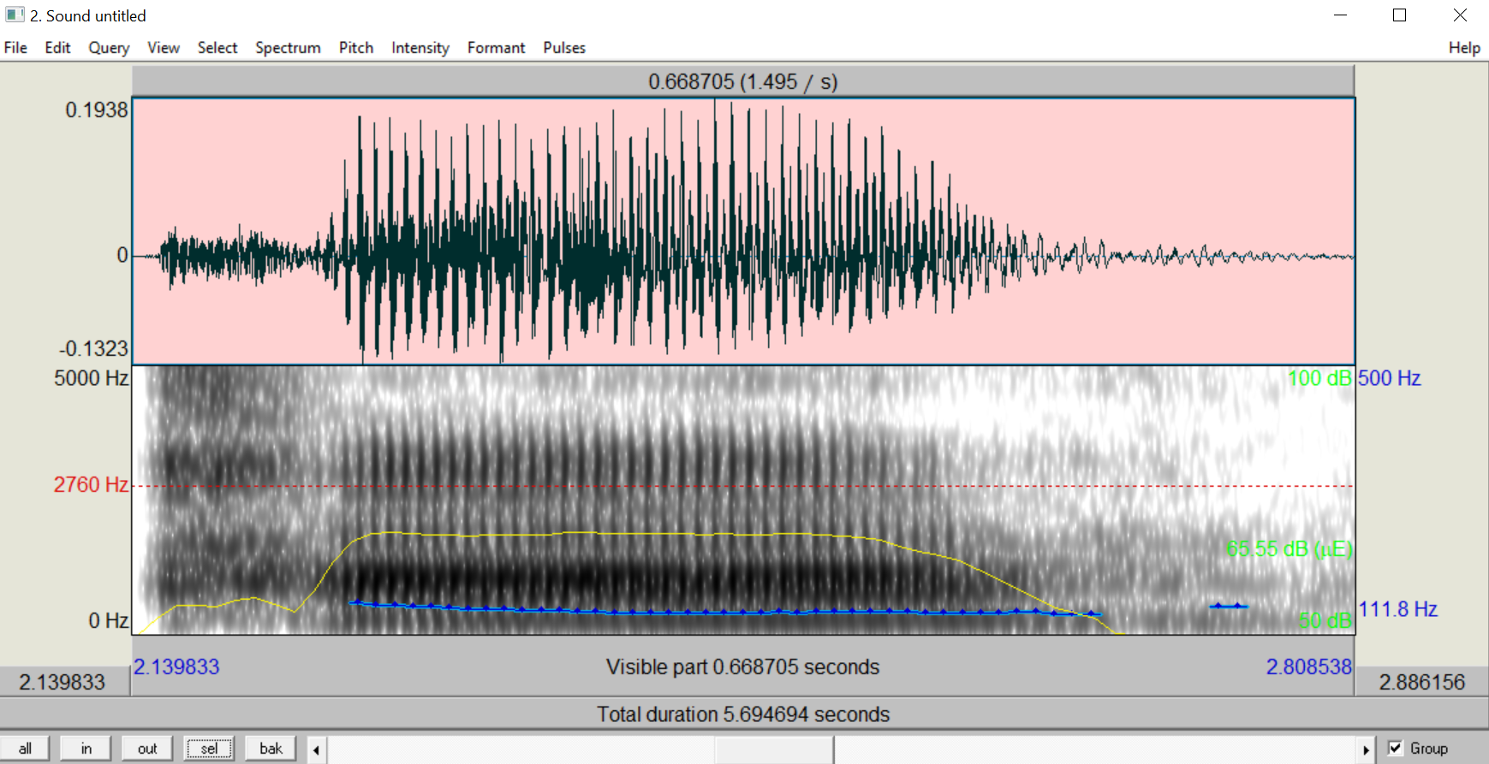Click the '65.55 dB (µE)' intensity readout
Image resolution: width=1489 pixels, height=764 pixels.
[1289, 548]
